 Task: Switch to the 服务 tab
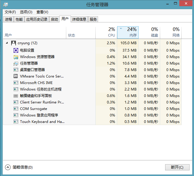coord(93,19)
